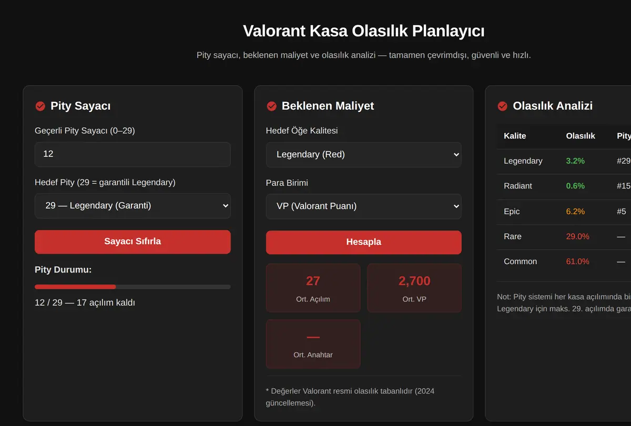Image resolution: width=631 pixels, height=426 pixels.
Task: Click the Hesapla button
Action: [363, 242]
